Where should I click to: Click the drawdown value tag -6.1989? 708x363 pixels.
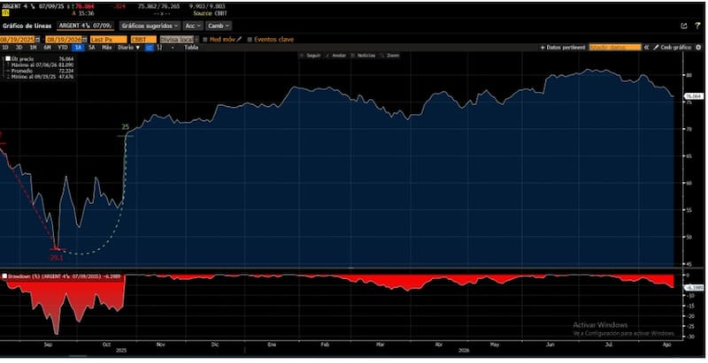pos(694,287)
